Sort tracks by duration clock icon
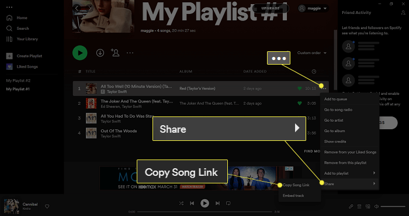The width and height of the screenshot is (409, 216). (314, 72)
